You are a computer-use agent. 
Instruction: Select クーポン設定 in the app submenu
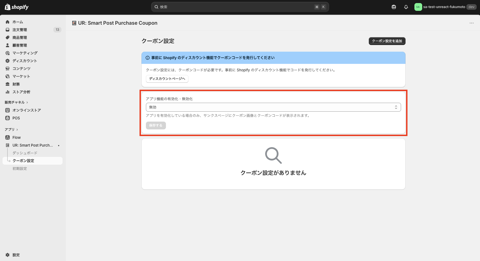click(33, 161)
